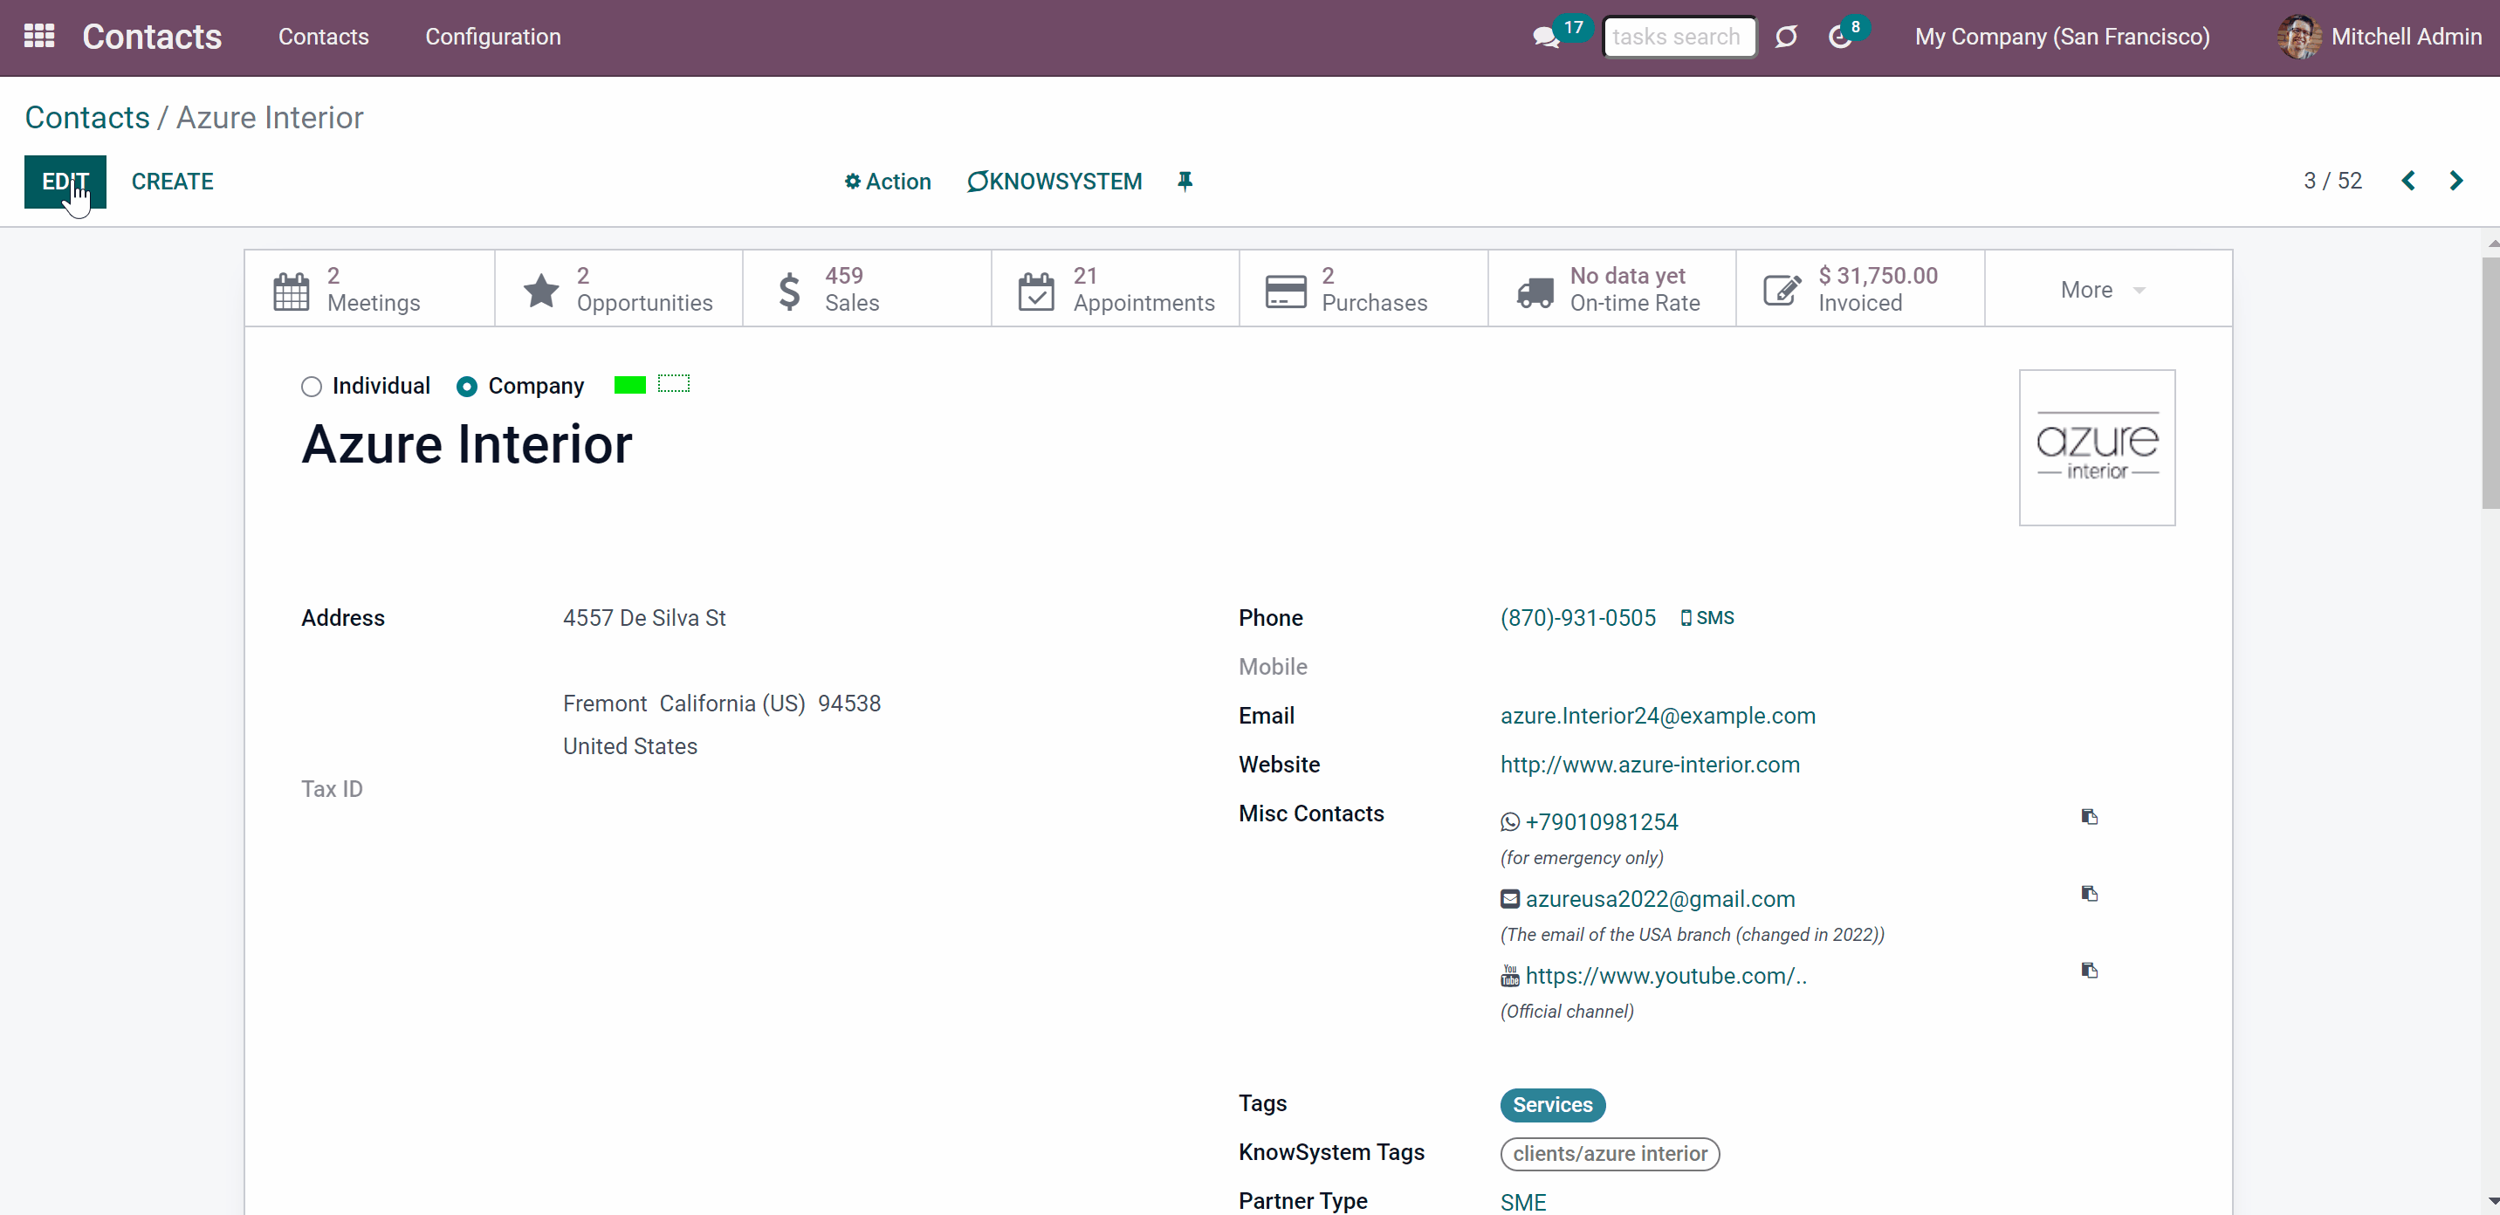Open the apps grid menu icon

38,37
